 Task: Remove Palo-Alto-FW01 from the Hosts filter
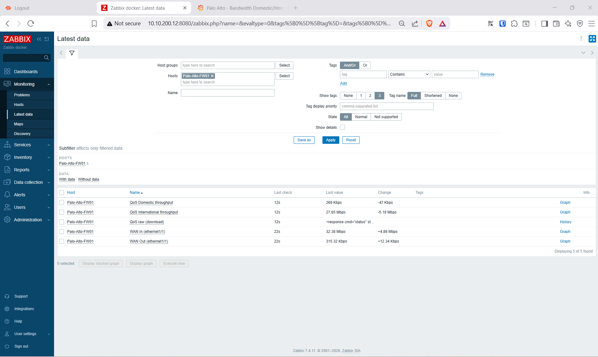[212, 76]
